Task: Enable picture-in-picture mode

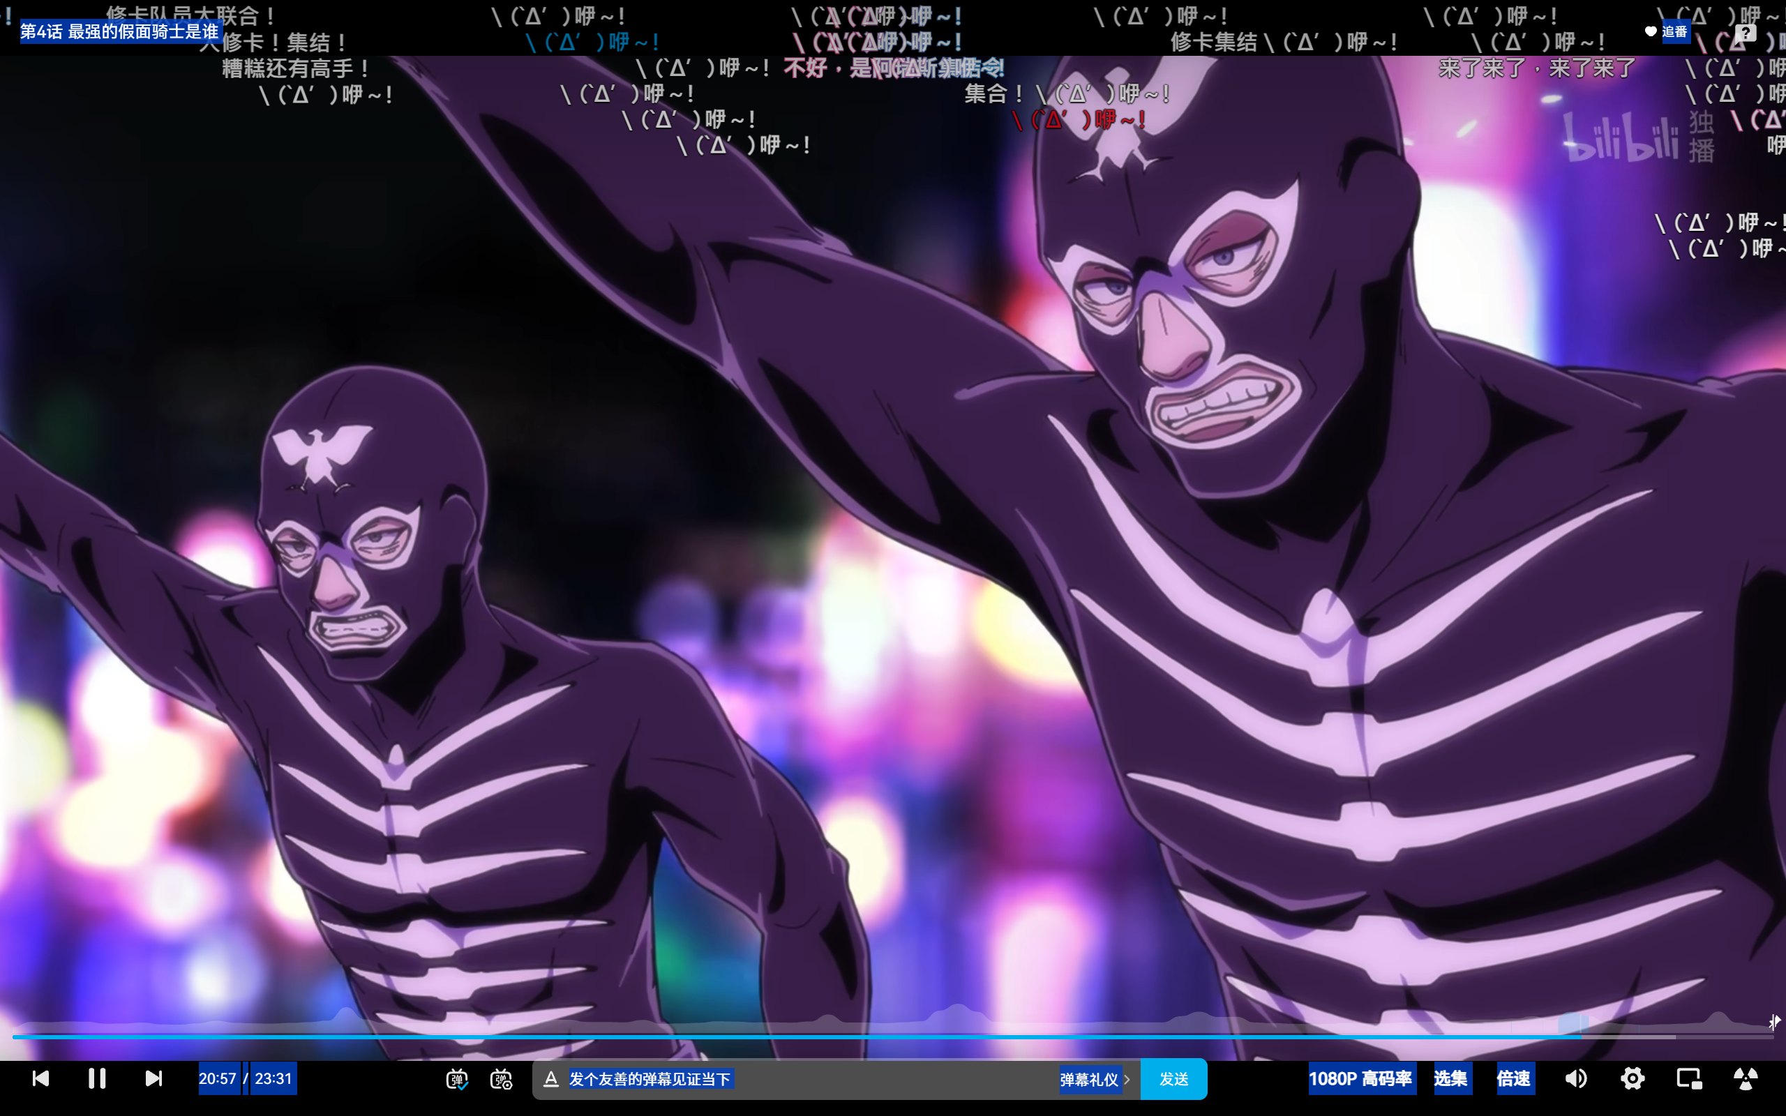Action: [1688, 1078]
